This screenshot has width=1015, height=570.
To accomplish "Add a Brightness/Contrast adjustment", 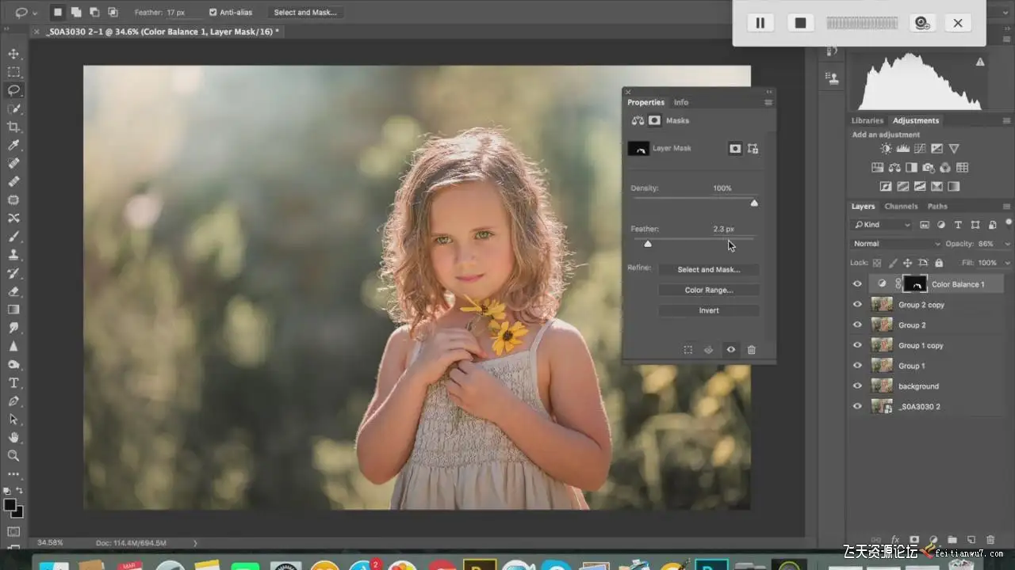I will tap(885, 149).
